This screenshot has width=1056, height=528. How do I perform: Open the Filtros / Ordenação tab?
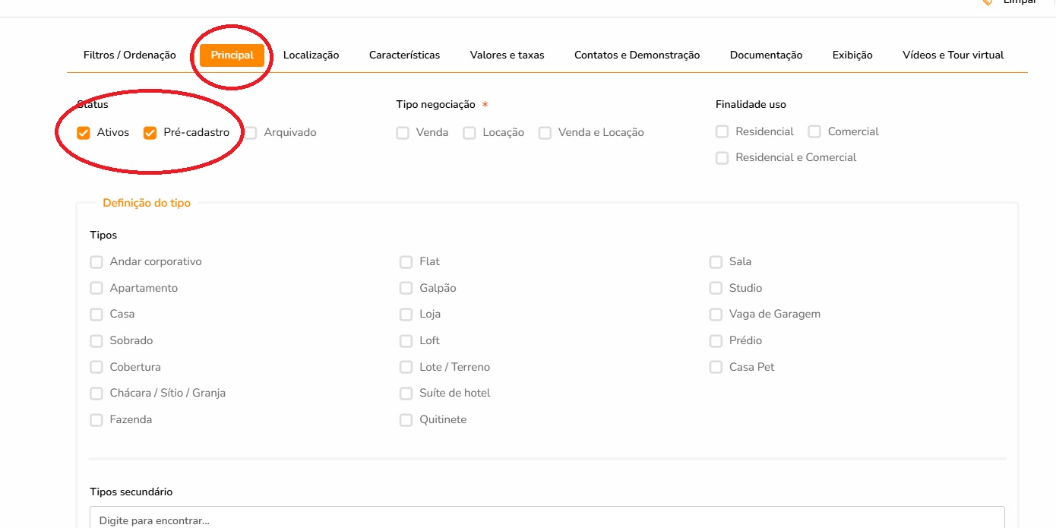click(129, 55)
